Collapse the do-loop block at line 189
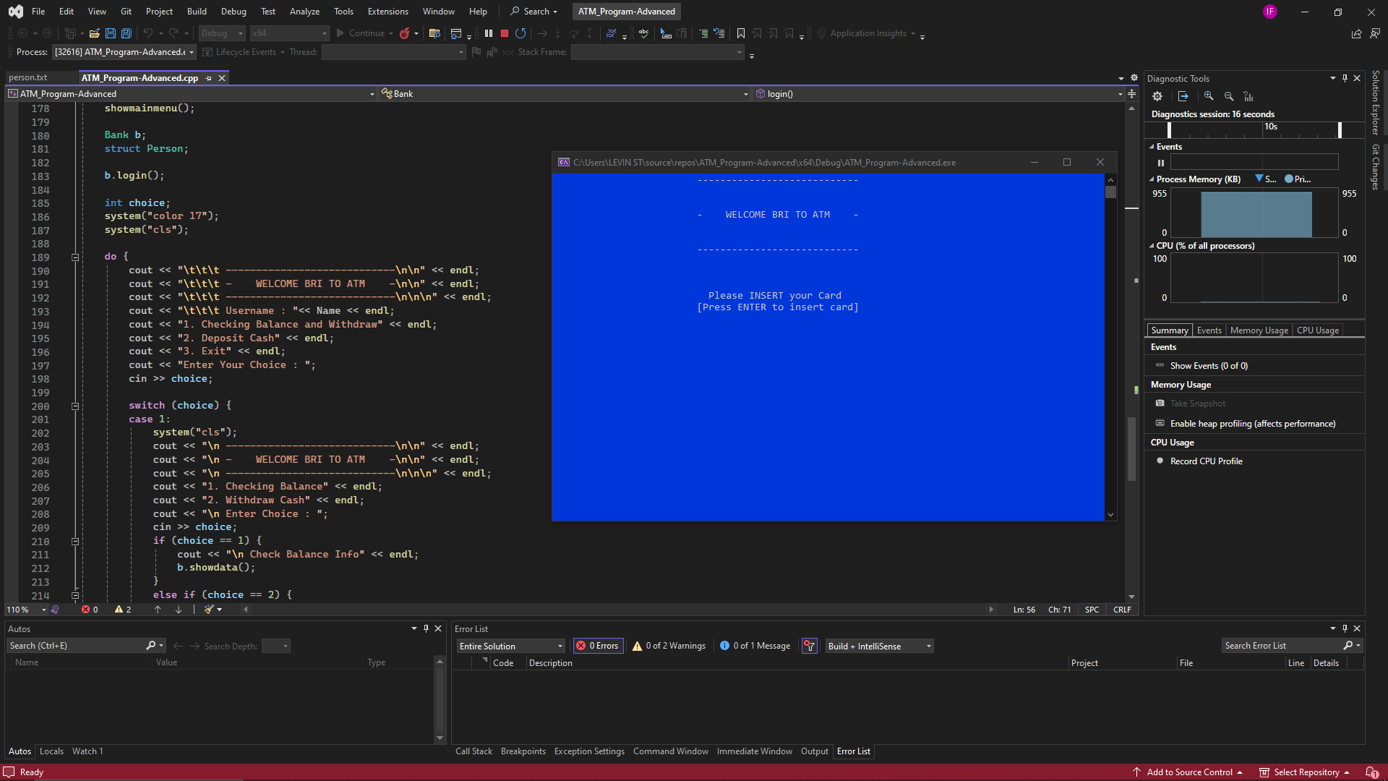The image size is (1388, 781). click(75, 257)
